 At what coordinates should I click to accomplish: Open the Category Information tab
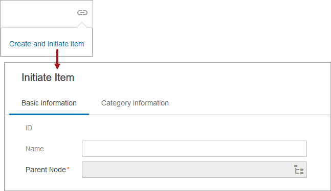point(135,103)
